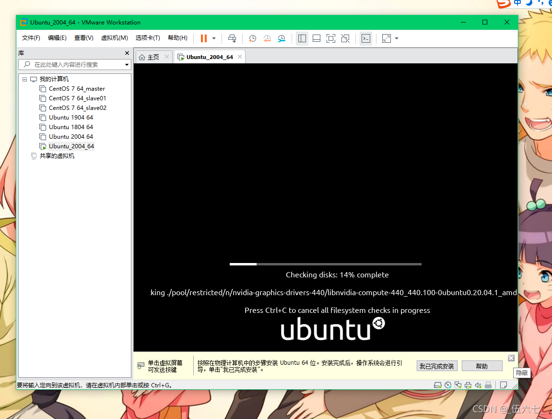Close the 库 library panel
Viewport: 552px width, 419px height.
[127, 53]
